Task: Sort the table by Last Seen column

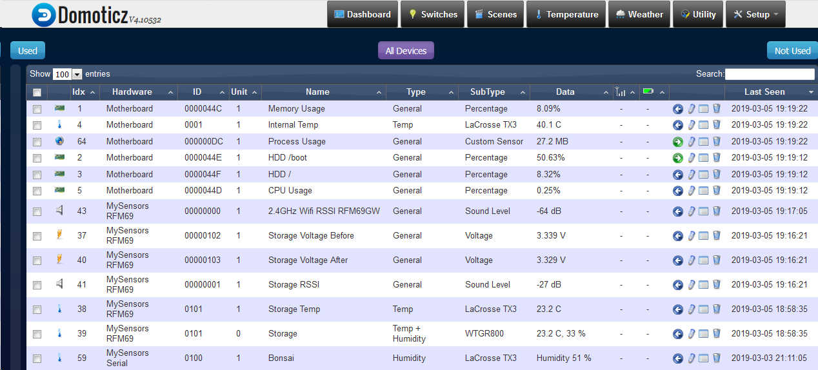Action: point(764,92)
